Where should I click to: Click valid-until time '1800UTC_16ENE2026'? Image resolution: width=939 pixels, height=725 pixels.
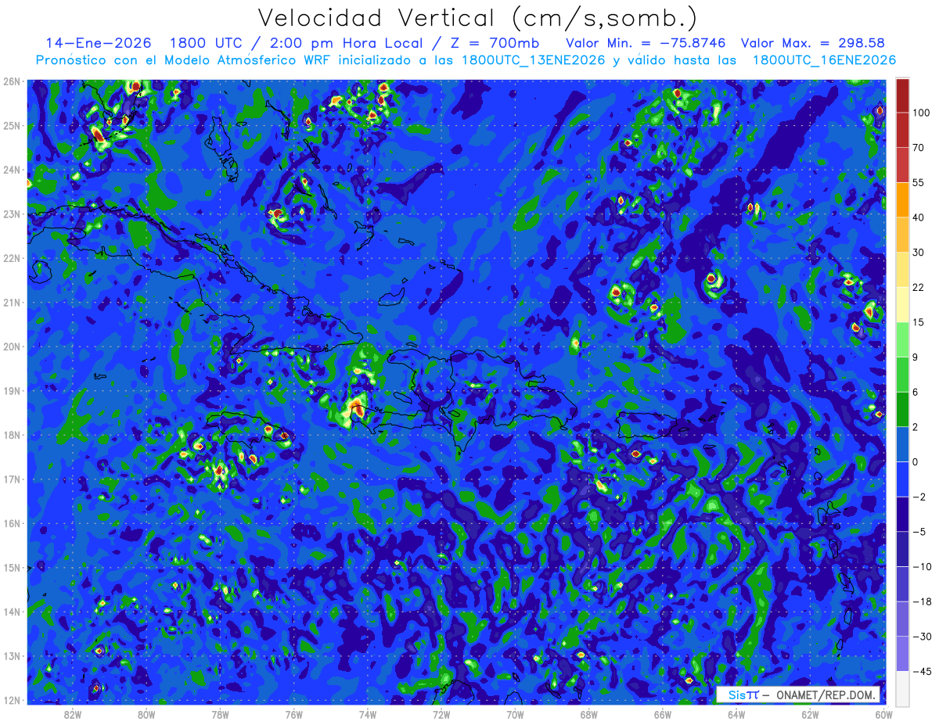[824, 60]
